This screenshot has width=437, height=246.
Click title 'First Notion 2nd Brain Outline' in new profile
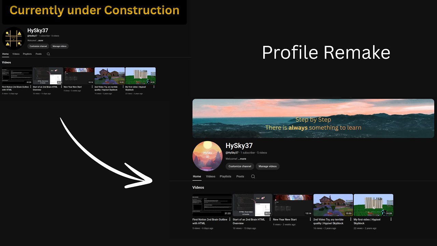[210, 221]
